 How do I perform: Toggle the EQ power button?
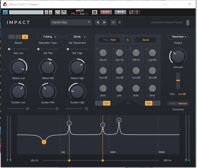point(128,40)
